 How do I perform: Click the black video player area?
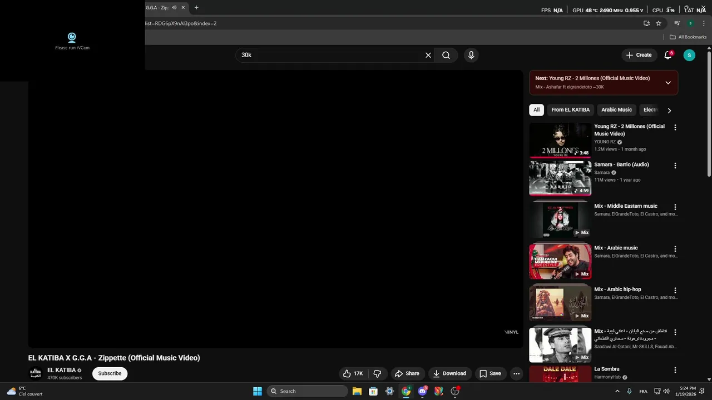point(275,209)
